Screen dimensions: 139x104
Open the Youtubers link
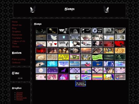tap(17, 38)
